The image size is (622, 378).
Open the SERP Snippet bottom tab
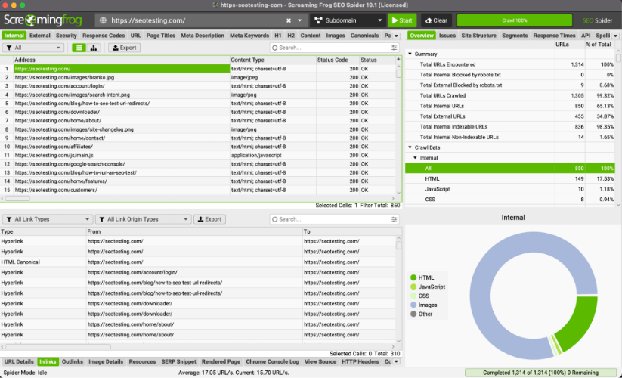[178, 361]
